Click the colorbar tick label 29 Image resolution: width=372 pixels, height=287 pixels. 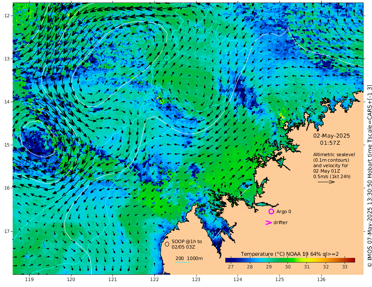click(268, 267)
